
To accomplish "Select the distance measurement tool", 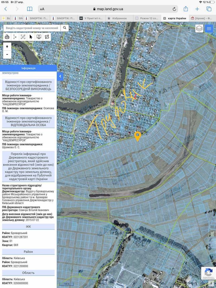I will click(x=15, y=37).
